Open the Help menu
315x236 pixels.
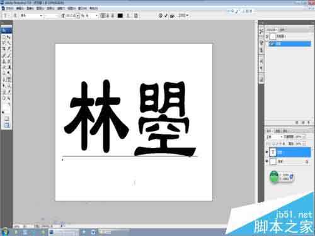point(94,8)
